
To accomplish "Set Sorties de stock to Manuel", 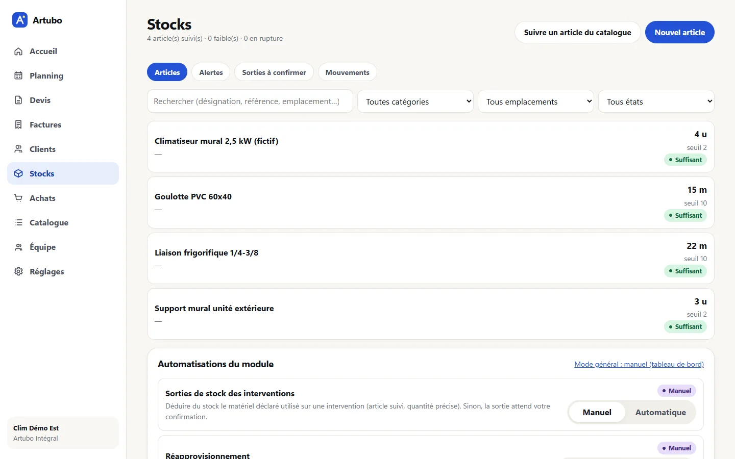I will [597, 412].
